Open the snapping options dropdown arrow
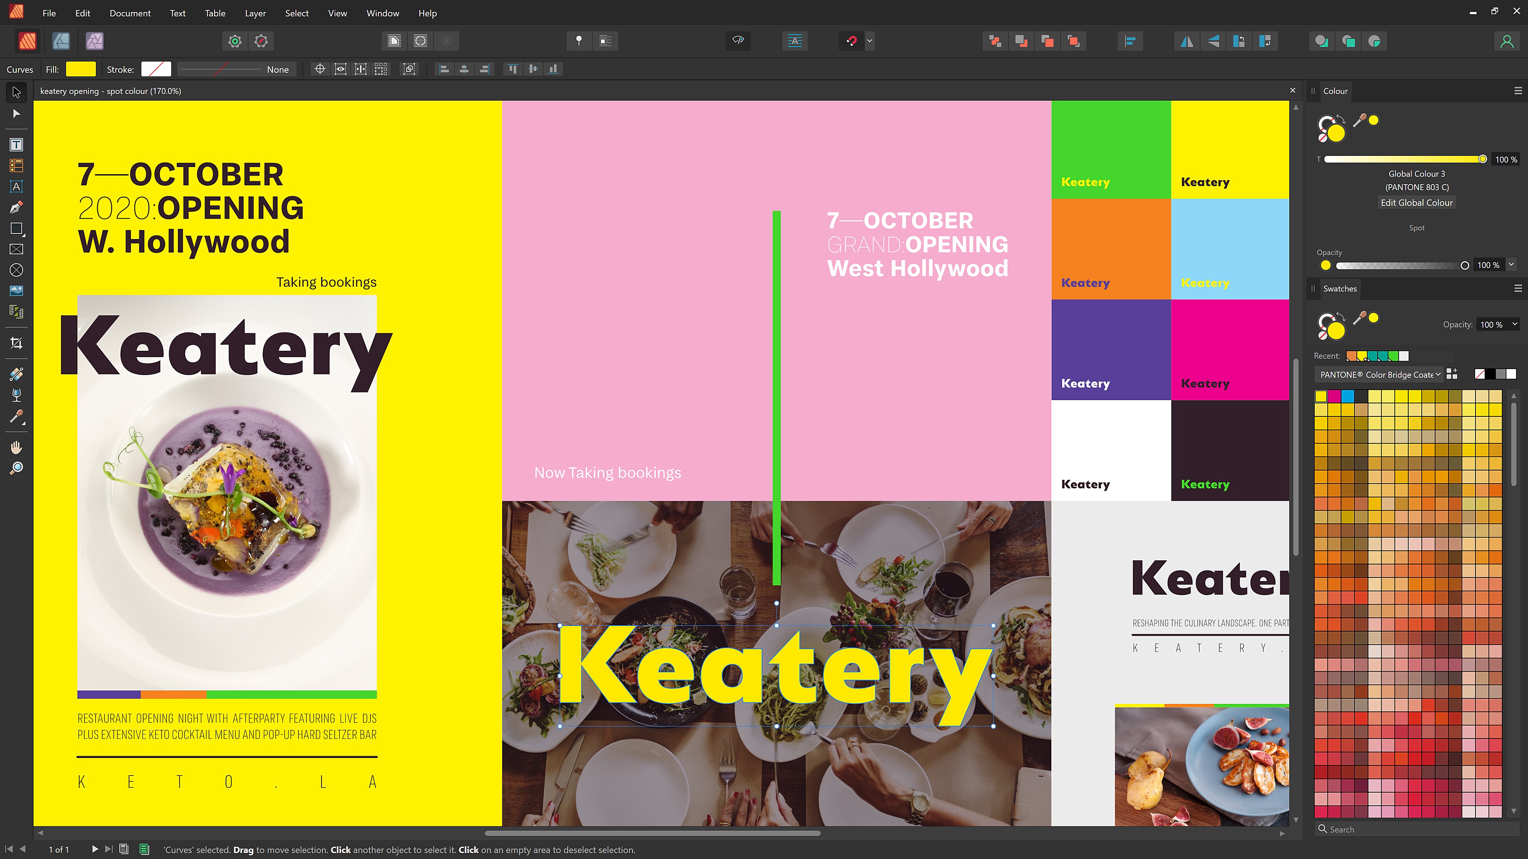Image resolution: width=1528 pixels, height=859 pixels. coord(869,41)
